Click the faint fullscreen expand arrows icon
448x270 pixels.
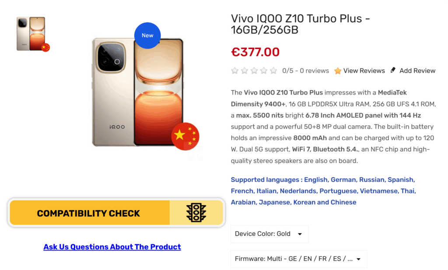pyautogui.click(x=196, y=153)
